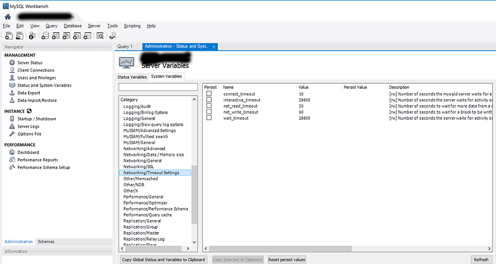
Task: Create a new schema icon
Action: (45, 36)
